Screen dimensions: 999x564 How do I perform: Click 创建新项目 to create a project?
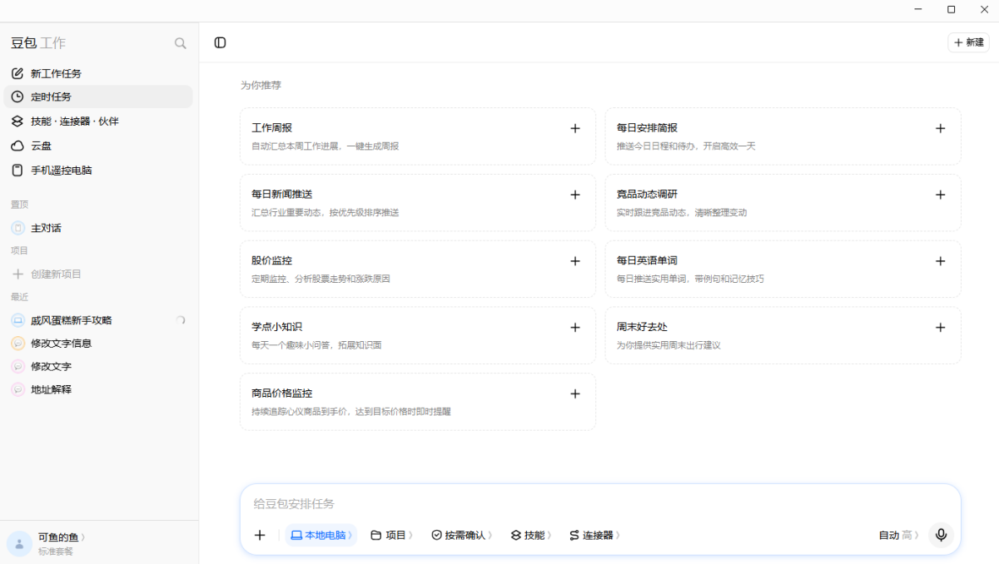(x=98, y=274)
